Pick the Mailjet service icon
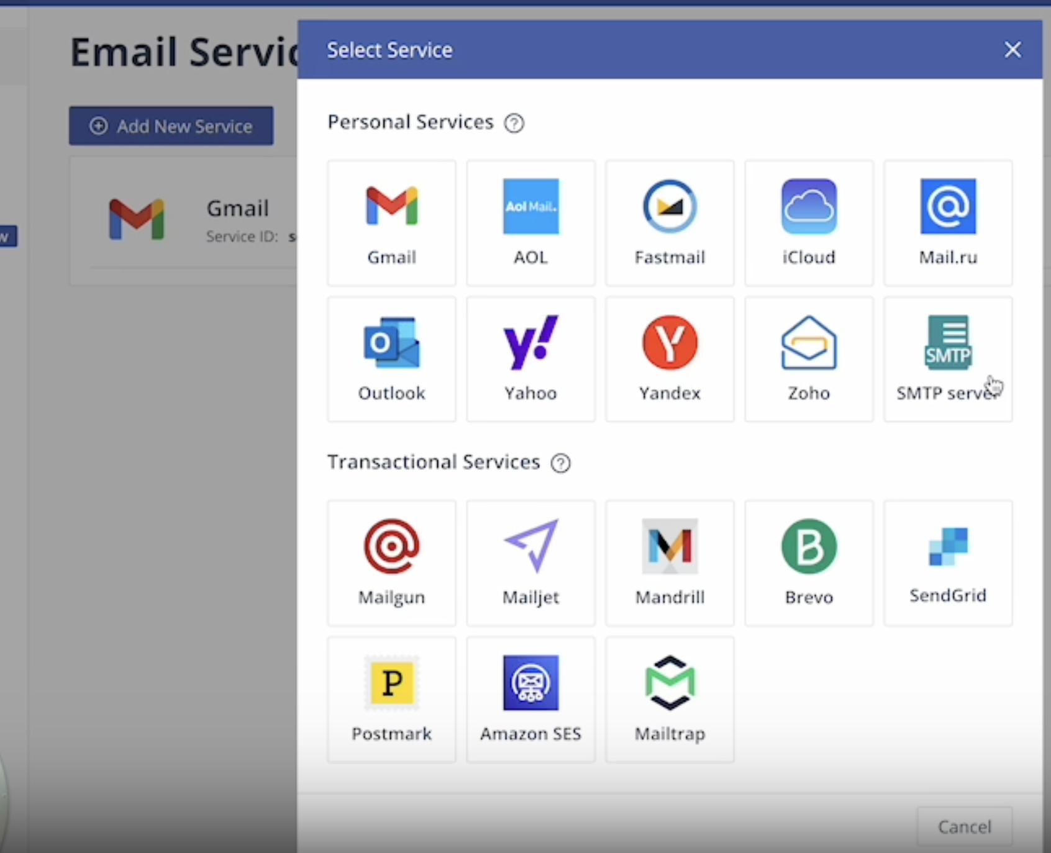The width and height of the screenshot is (1051, 853). point(530,546)
